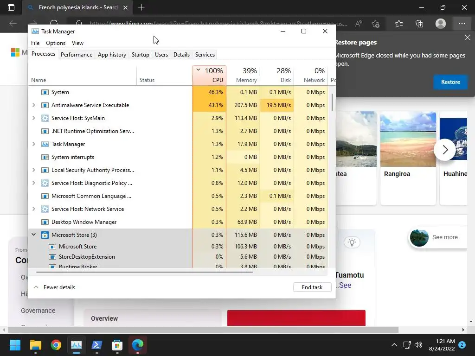Open PowerShell from taskbar
This screenshot has width=475, height=356.
coord(96,345)
